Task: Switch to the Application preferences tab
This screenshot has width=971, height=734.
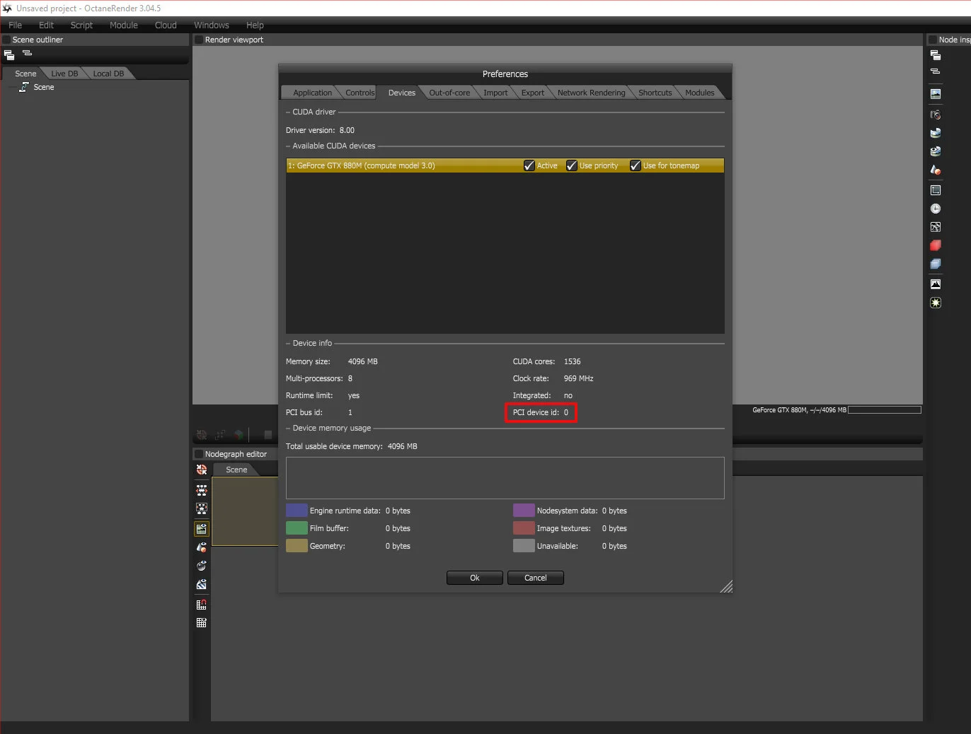Action: pyautogui.click(x=312, y=93)
